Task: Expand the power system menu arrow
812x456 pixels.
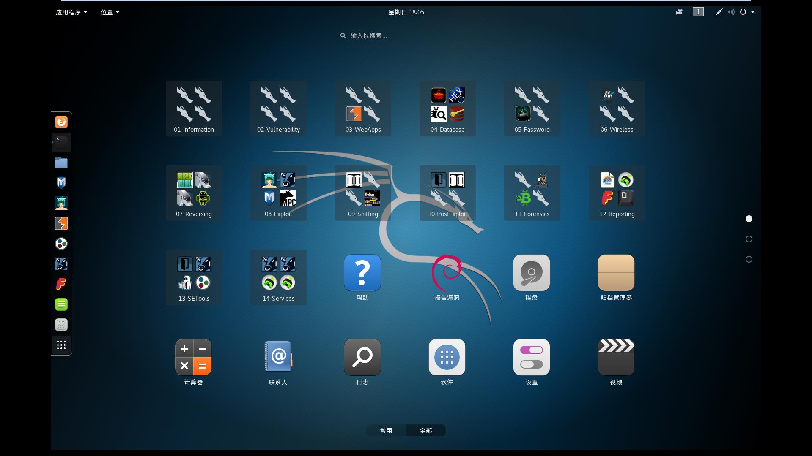Action: click(x=753, y=12)
